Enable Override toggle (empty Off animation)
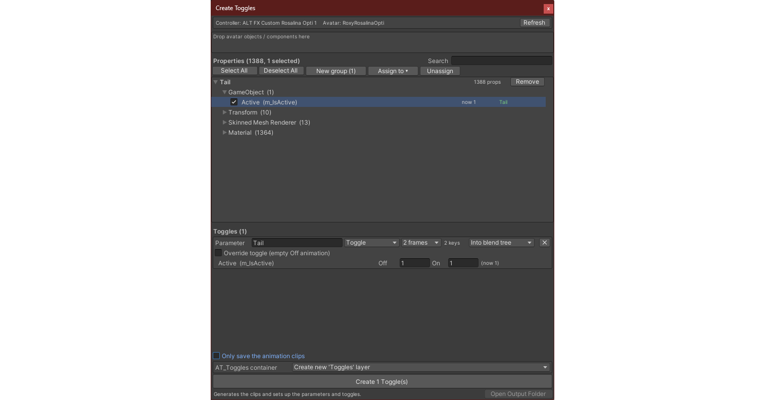 point(218,253)
